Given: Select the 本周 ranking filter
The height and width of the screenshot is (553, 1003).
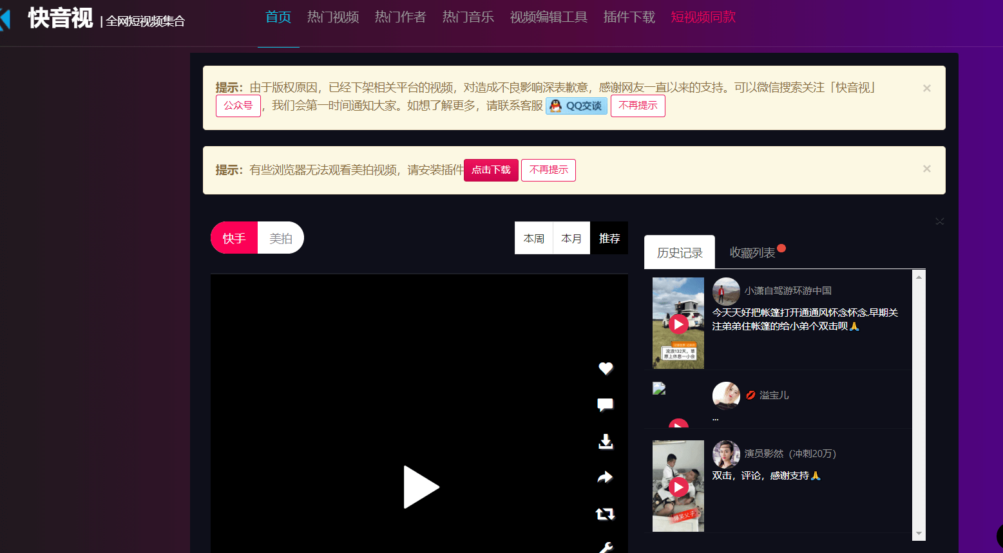Looking at the screenshot, I should (x=534, y=238).
